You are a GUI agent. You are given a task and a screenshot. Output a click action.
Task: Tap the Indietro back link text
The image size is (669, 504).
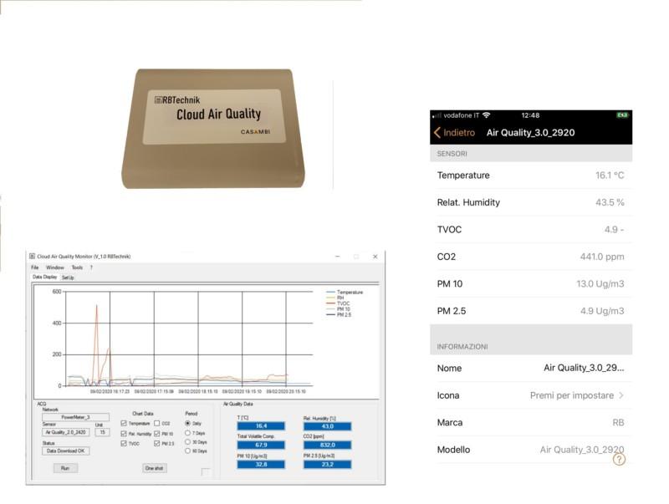(x=459, y=133)
